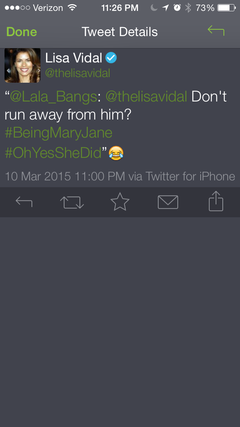This screenshot has width=240, height=427.
Task: Open the @Lala_Bangs mention link
Action: 53,97
